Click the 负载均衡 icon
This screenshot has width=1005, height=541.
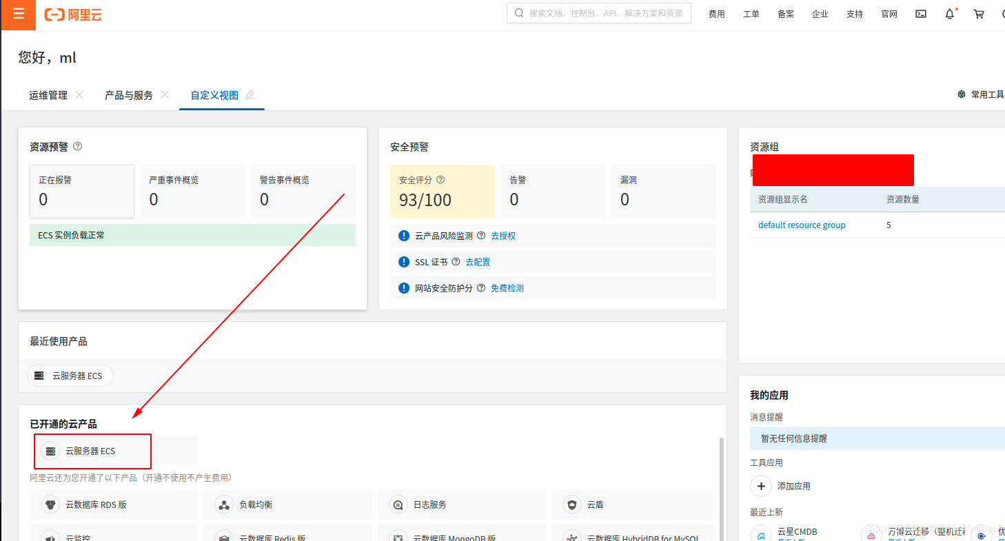(x=224, y=504)
